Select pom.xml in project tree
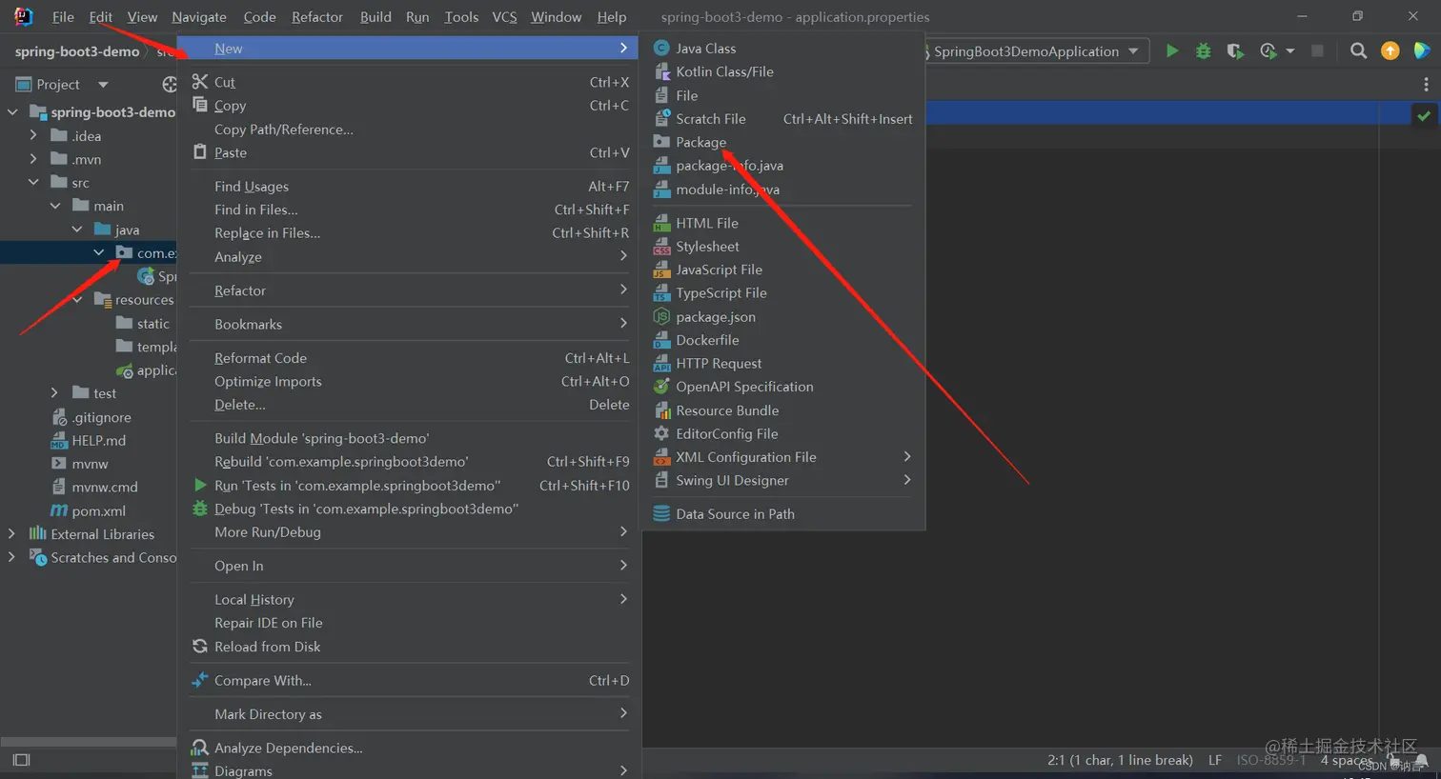Image resolution: width=1441 pixels, height=779 pixels. pos(98,510)
